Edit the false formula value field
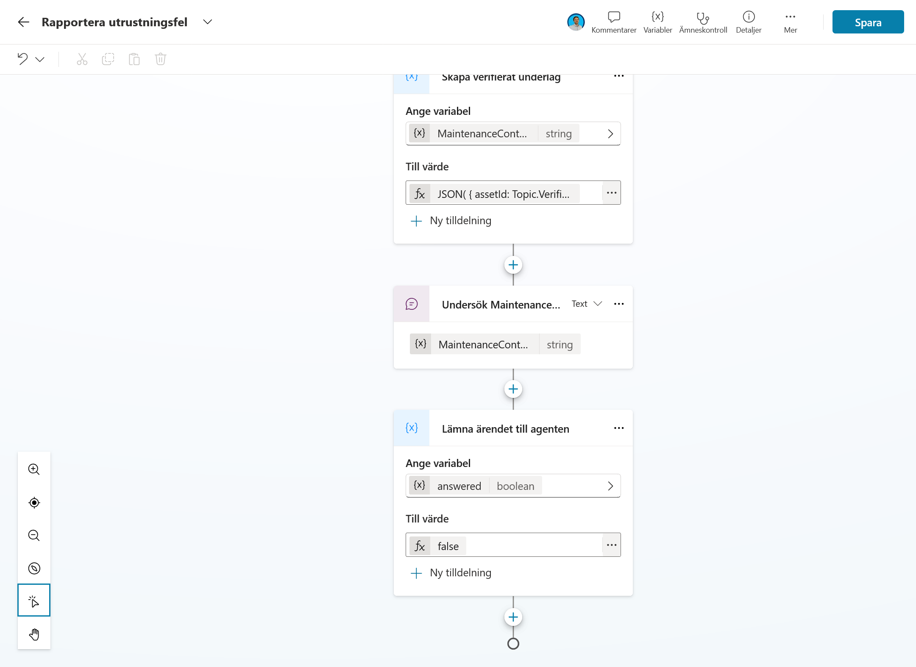 (504, 545)
